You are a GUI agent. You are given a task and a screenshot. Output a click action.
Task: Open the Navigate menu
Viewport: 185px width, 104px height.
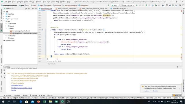pos(20,2)
